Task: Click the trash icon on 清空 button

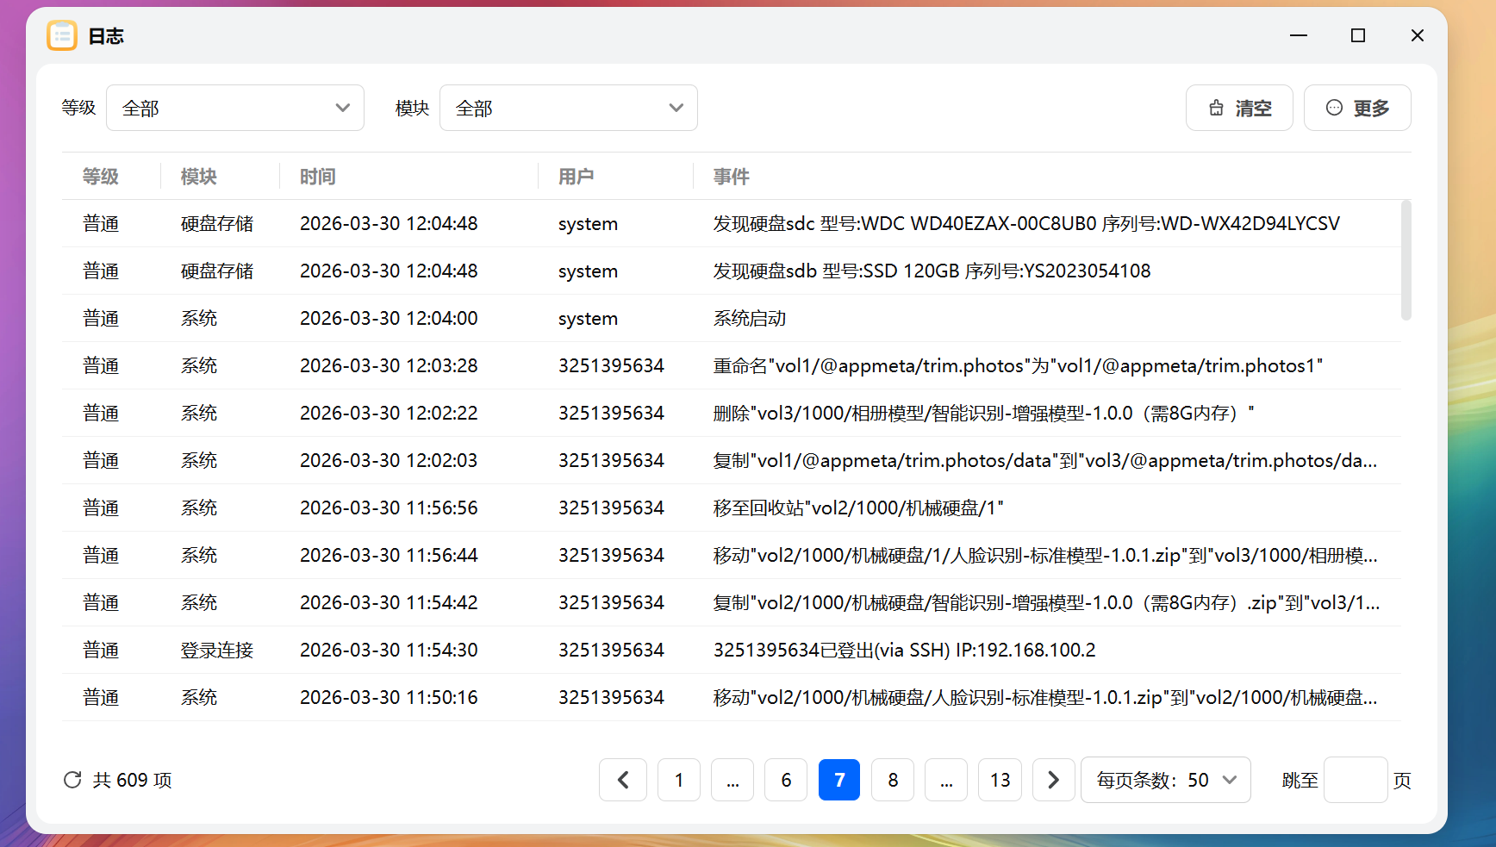Action: 1216,108
